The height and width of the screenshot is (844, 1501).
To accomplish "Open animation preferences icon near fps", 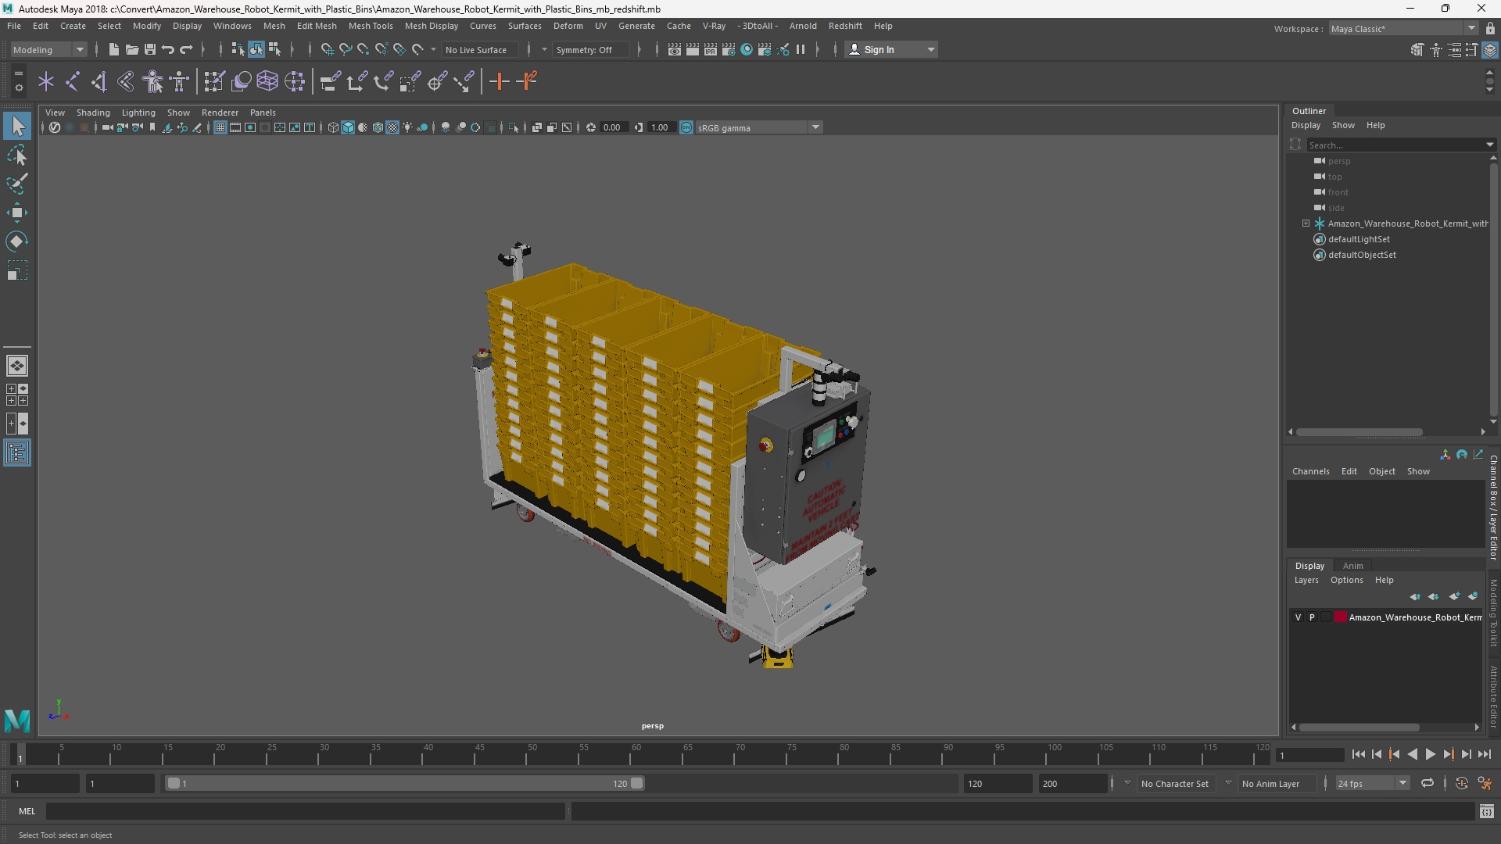I will point(1485,783).
